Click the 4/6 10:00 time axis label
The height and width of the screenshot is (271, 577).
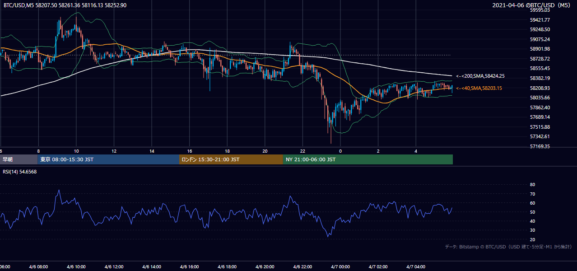pos(76,267)
